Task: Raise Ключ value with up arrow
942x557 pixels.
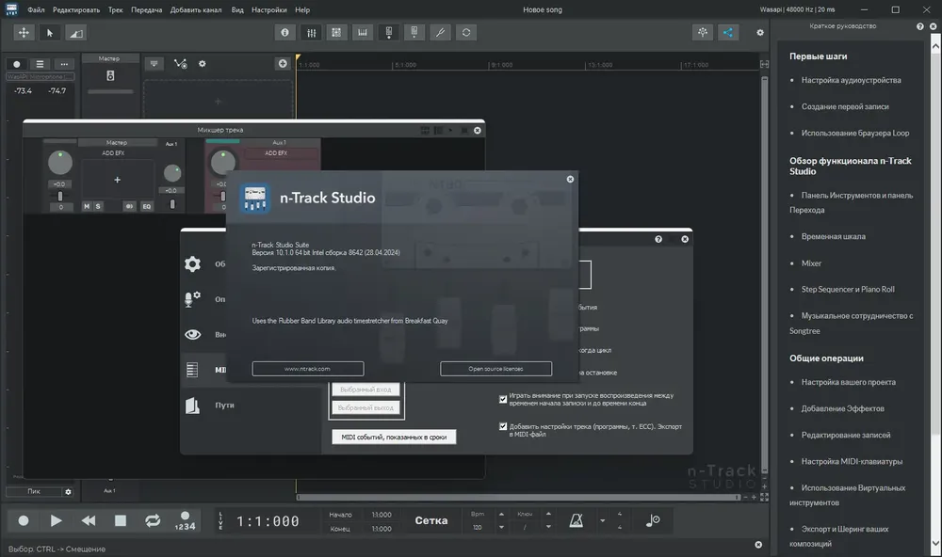Action: click(548, 515)
